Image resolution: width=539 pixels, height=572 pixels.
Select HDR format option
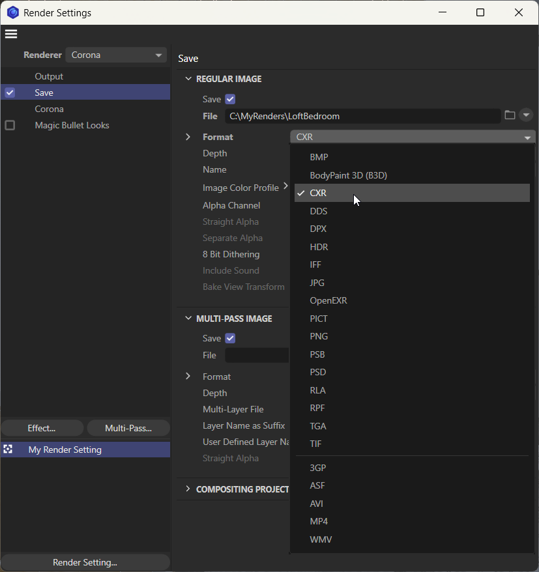tap(412, 247)
